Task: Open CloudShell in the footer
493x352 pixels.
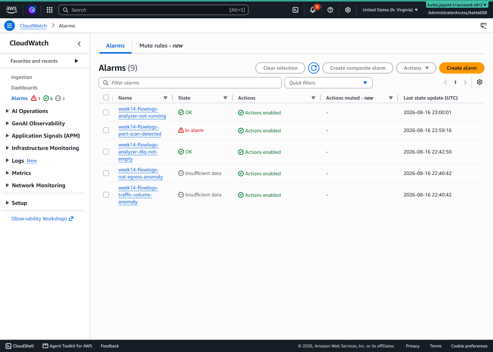Action: point(20,346)
